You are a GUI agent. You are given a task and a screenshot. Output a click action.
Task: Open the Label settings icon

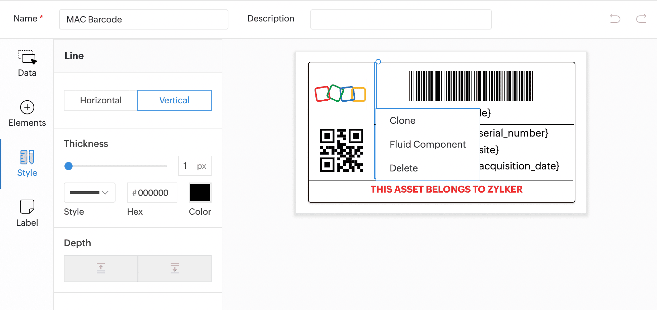pos(27,207)
